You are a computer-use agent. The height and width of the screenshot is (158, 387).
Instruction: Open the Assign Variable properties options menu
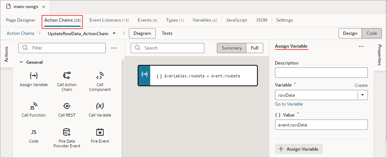361,46
